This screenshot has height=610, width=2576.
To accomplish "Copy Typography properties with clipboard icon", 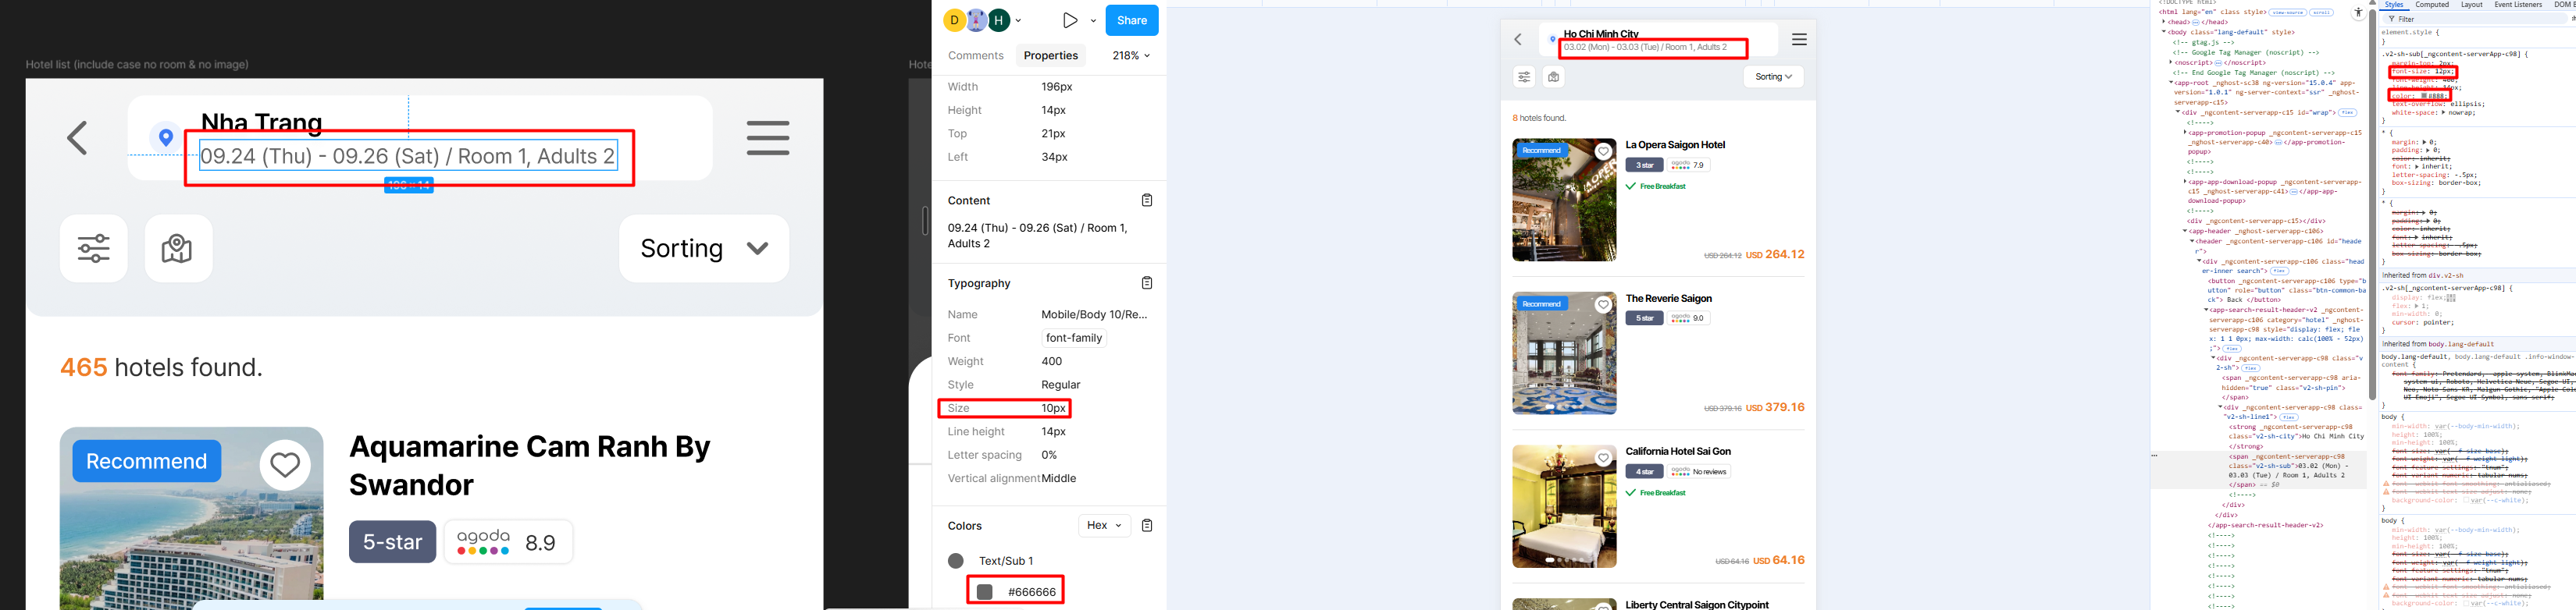I will 1146,283.
